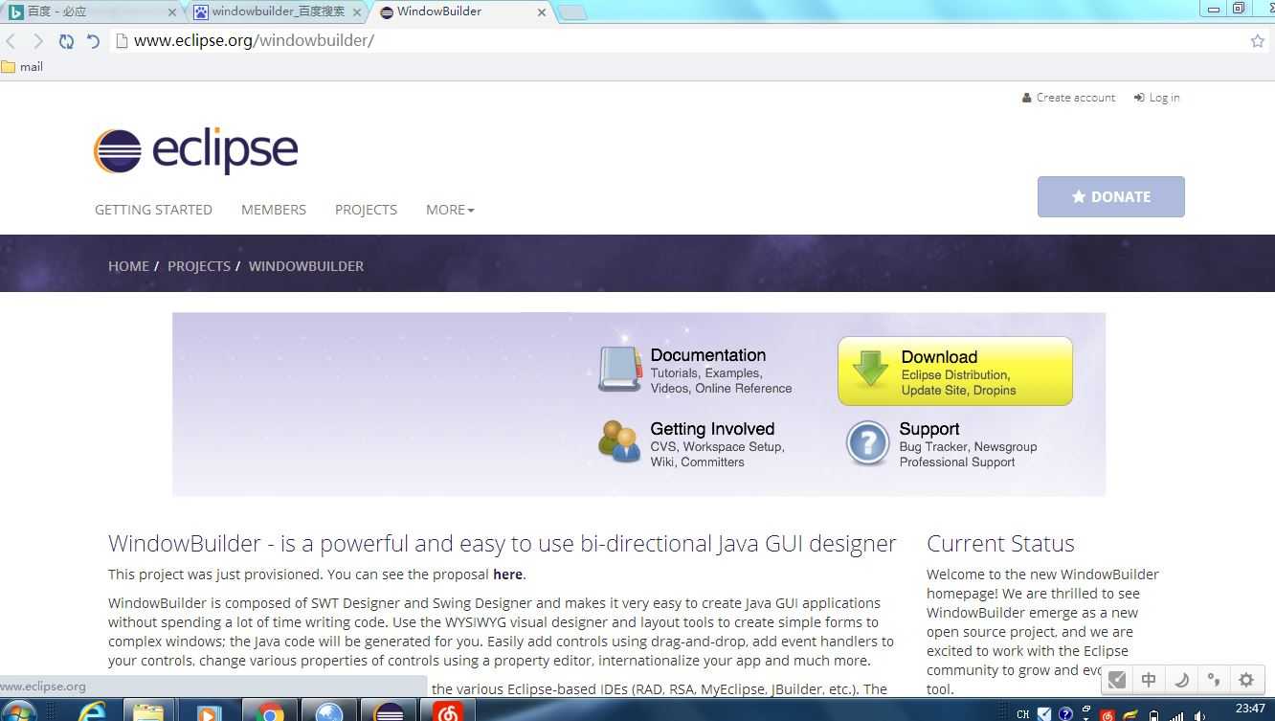
Task: Click the blue globe browser taskbar icon
Action: (329, 711)
